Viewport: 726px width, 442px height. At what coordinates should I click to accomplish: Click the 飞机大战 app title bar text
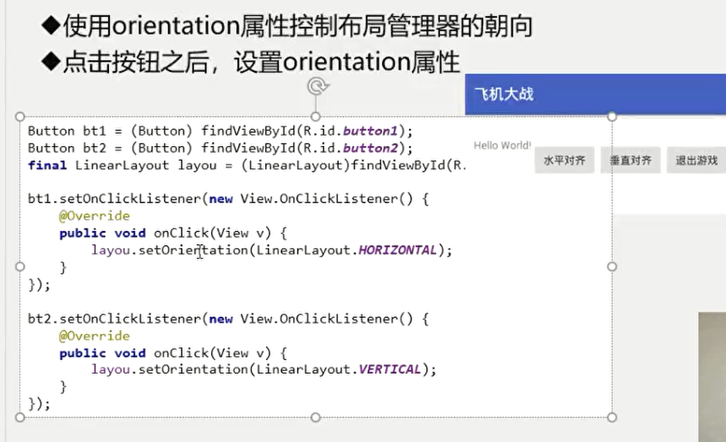pyautogui.click(x=504, y=94)
